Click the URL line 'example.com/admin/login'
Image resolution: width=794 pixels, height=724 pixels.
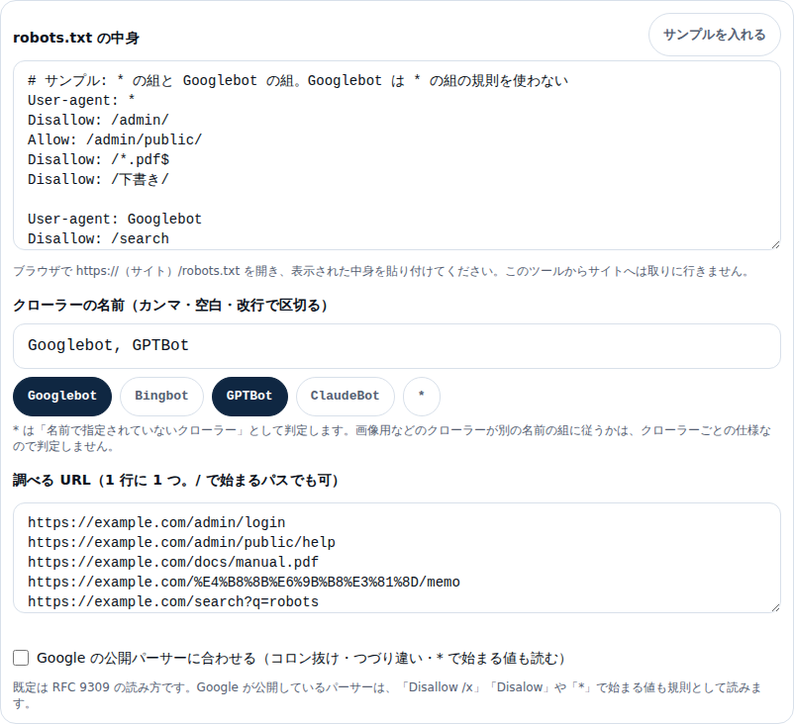click(156, 522)
